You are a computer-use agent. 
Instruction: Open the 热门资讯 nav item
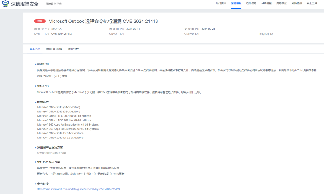[x=221, y=4]
